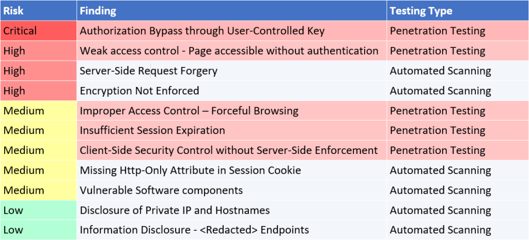
Task: Select the red Critical risk cell
Action: [x=38, y=31]
